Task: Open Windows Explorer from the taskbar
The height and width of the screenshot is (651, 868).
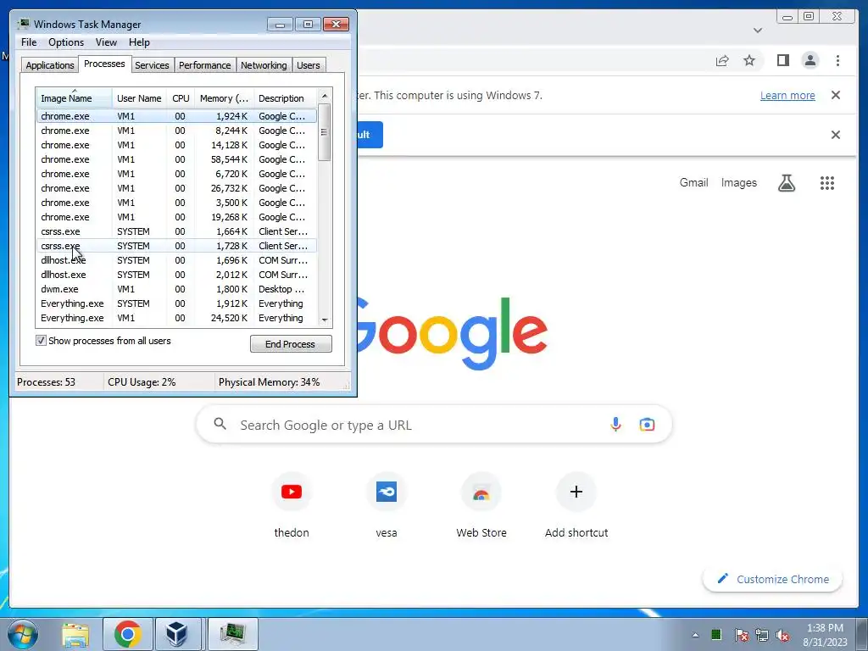Action: (75, 634)
